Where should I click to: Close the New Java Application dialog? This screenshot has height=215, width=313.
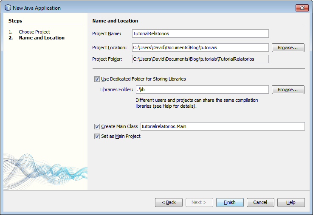[x=302, y=8]
